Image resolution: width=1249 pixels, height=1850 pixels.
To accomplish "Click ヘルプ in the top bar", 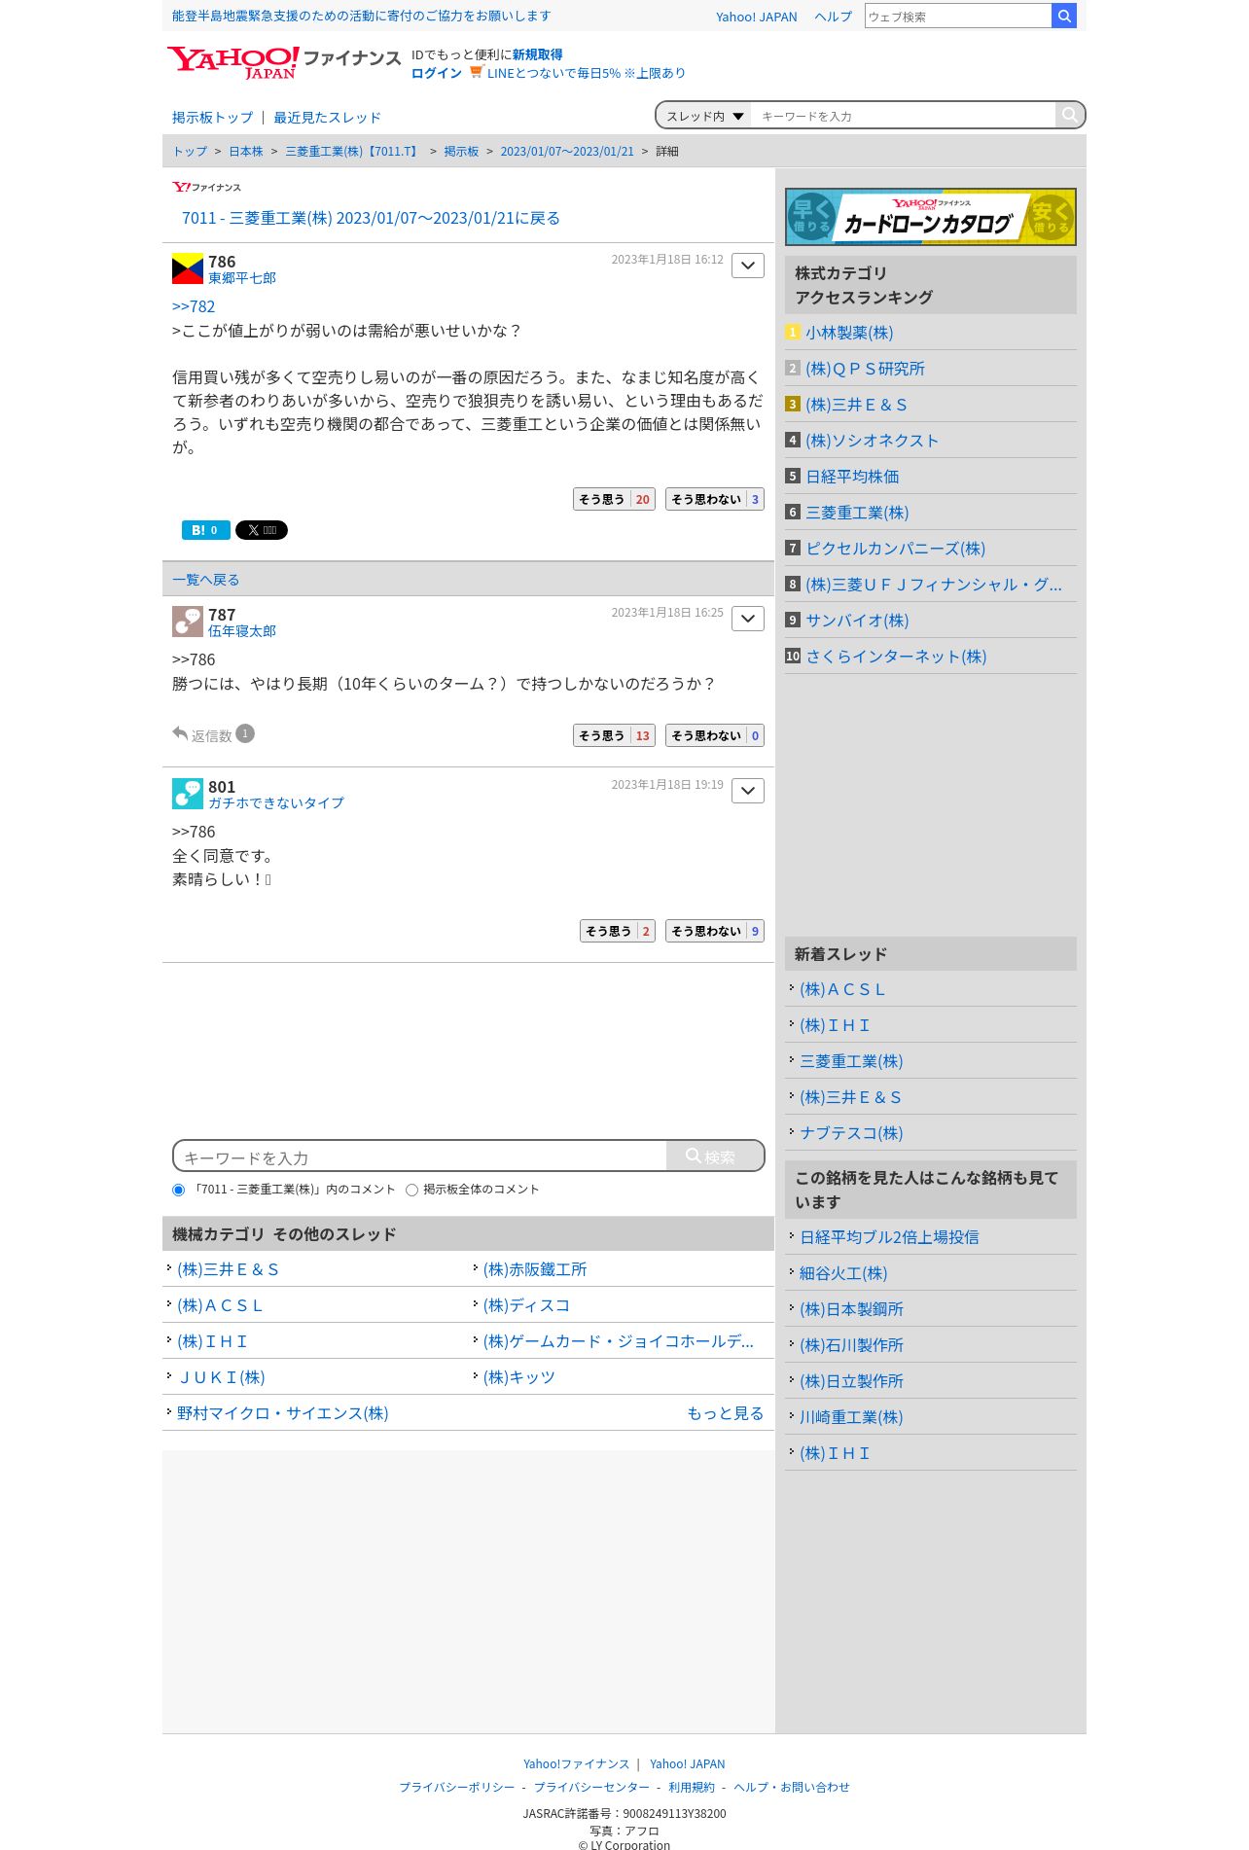I will (833, 17).
